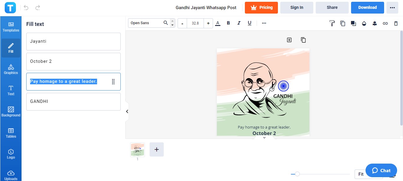403x181 pixels.
Task: Redo the last action
Action: 37,8
